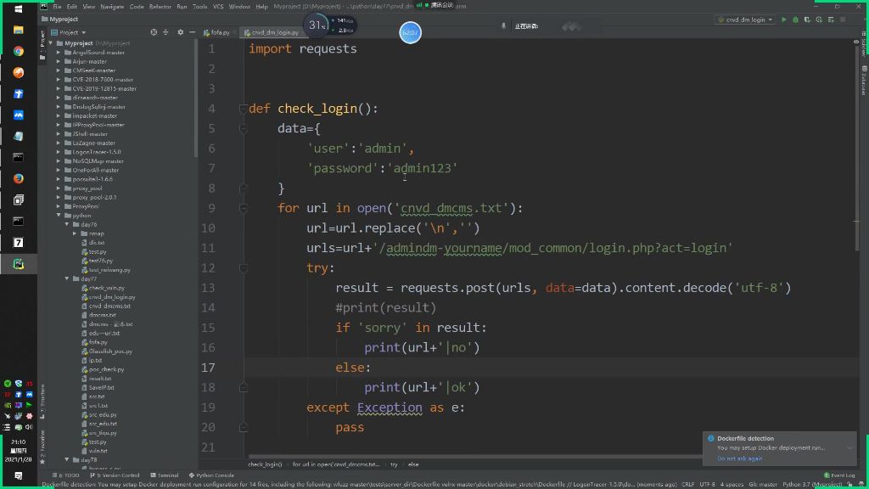Toggle fold marker at the for loop line
The width and height of the screenshot is (869, 489).
[x=244, y=208]
